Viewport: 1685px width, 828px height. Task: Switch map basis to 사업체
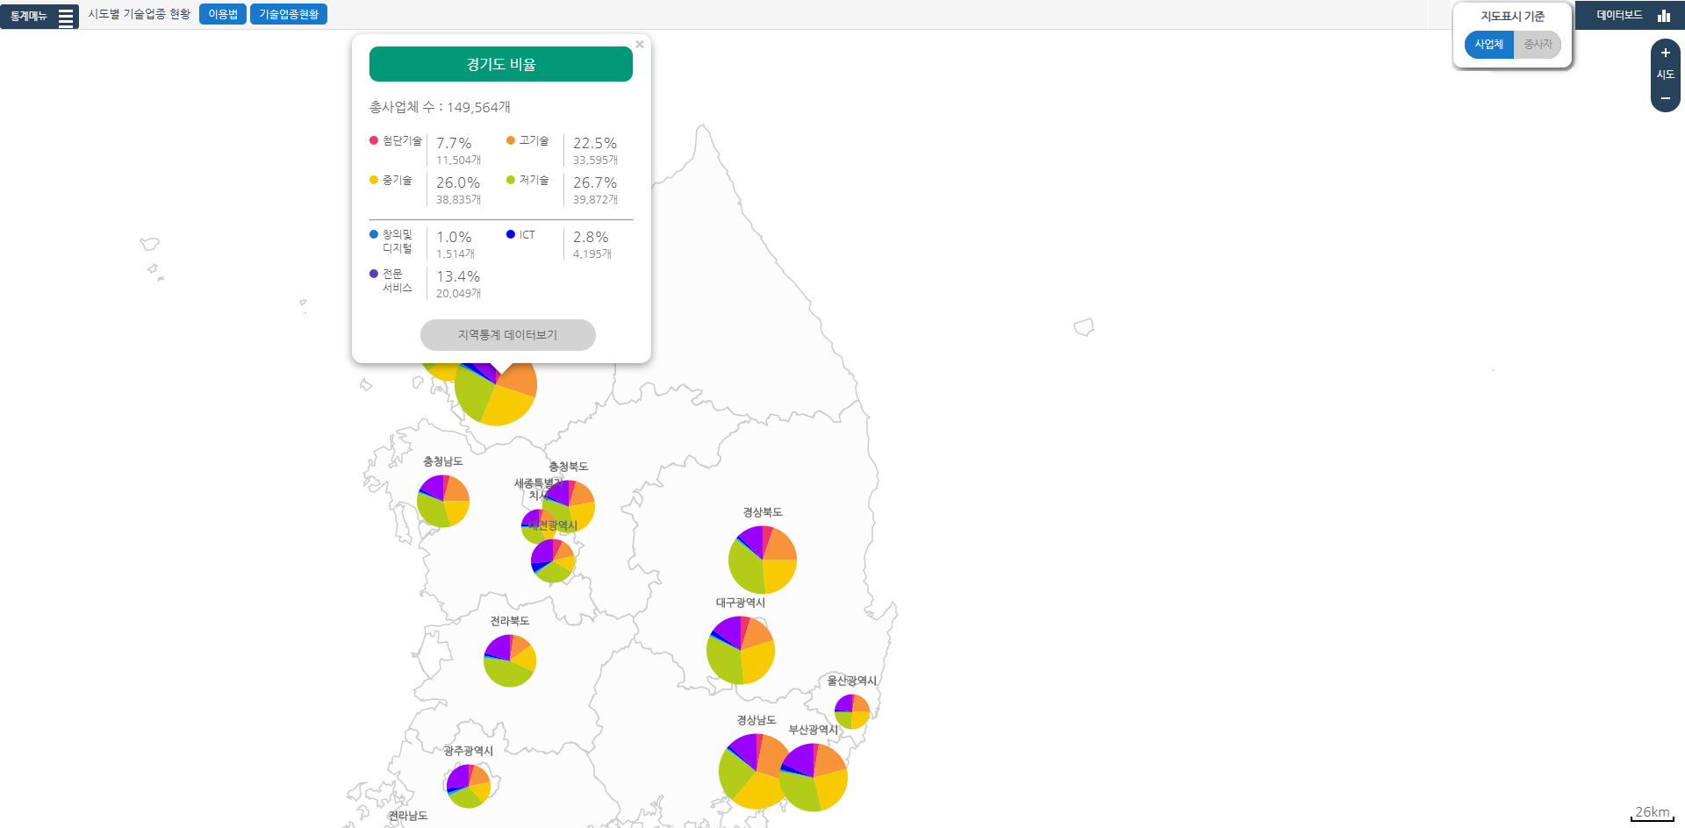click(1488, 45)
